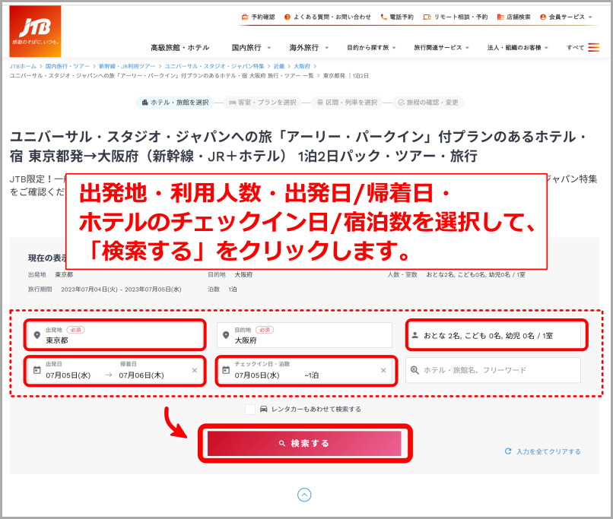Expand the 旅行関連サービス dropdown

click(467, 48)
